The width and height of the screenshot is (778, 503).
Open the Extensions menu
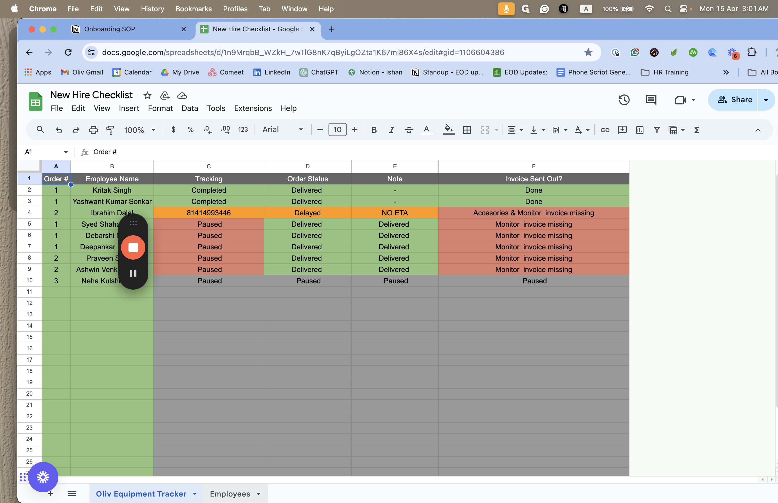point(253,108)
